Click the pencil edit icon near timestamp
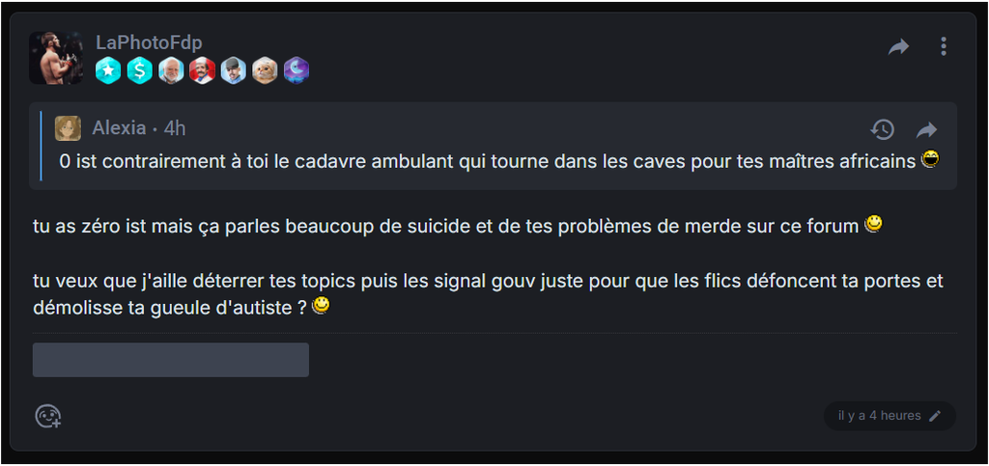 935,416
